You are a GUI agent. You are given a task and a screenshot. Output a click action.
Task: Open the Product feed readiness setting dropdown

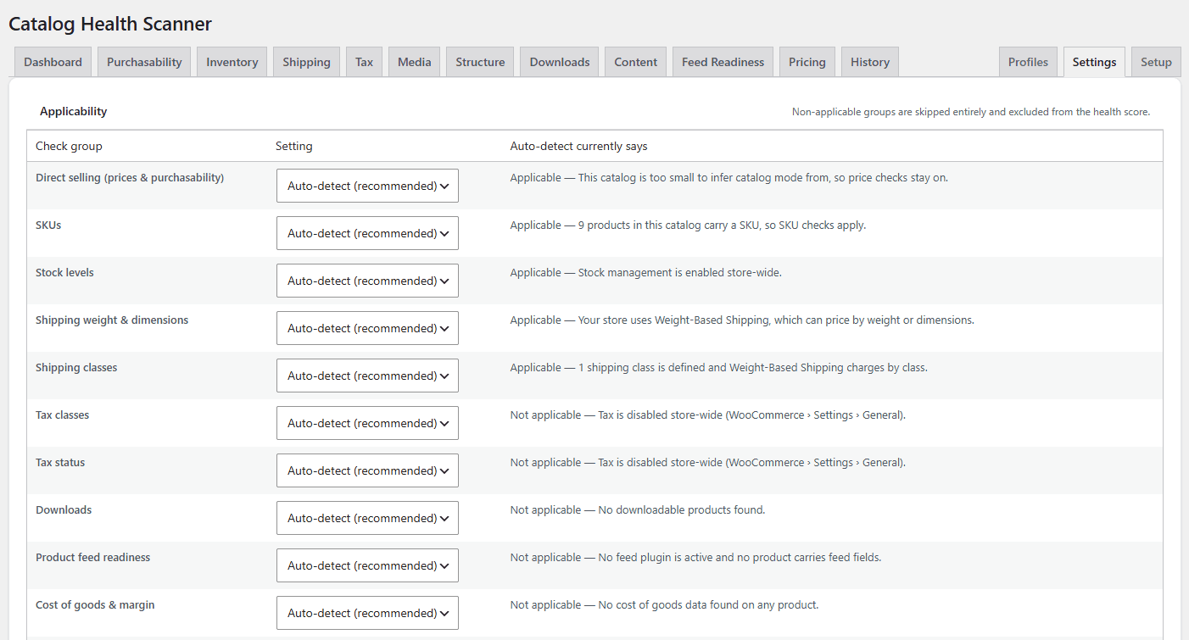(x=367, y=565)
